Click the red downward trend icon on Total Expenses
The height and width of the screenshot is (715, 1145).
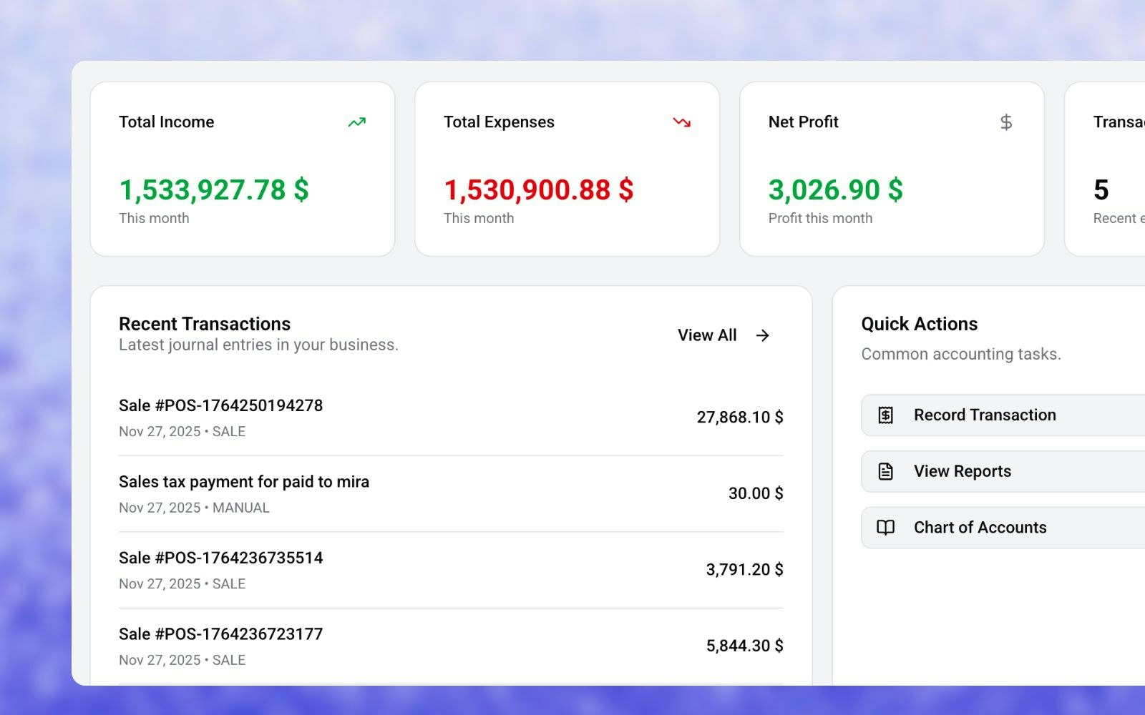(x=682, y=122)
